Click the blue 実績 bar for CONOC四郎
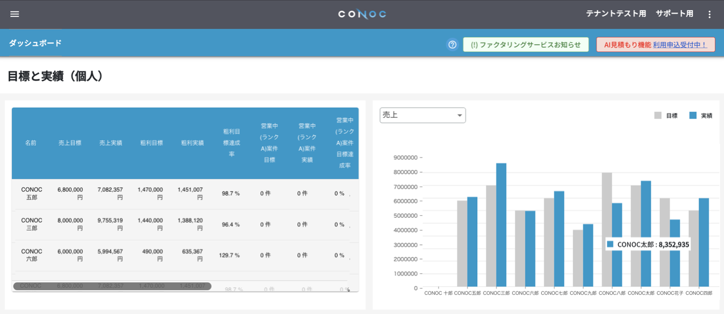 (x=704, y=243)
